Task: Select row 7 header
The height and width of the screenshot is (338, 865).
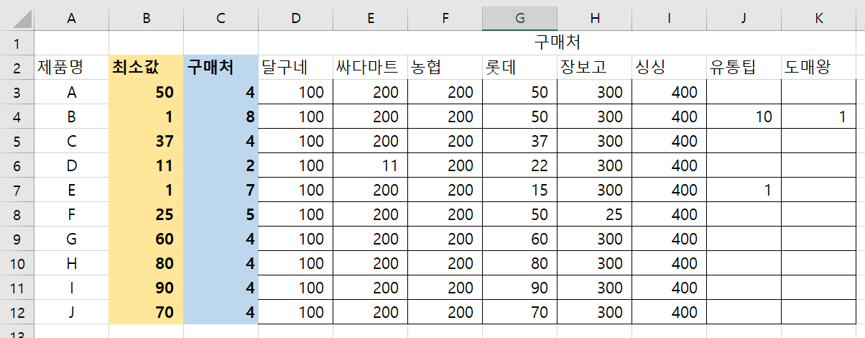Action: tap(17, 190)
